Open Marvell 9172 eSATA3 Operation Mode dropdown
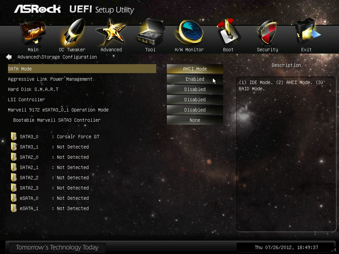 (195, 110)
